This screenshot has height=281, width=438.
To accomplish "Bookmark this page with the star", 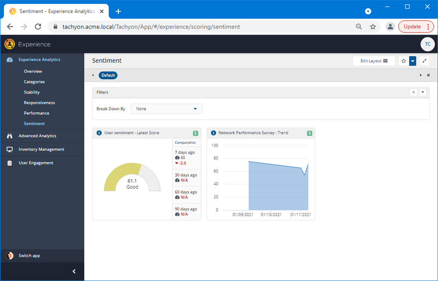I will [373, 26].
